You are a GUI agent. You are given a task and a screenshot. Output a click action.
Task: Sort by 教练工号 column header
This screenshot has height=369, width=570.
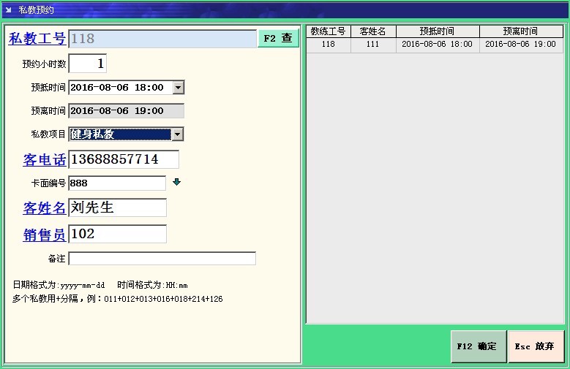[329, 31]
